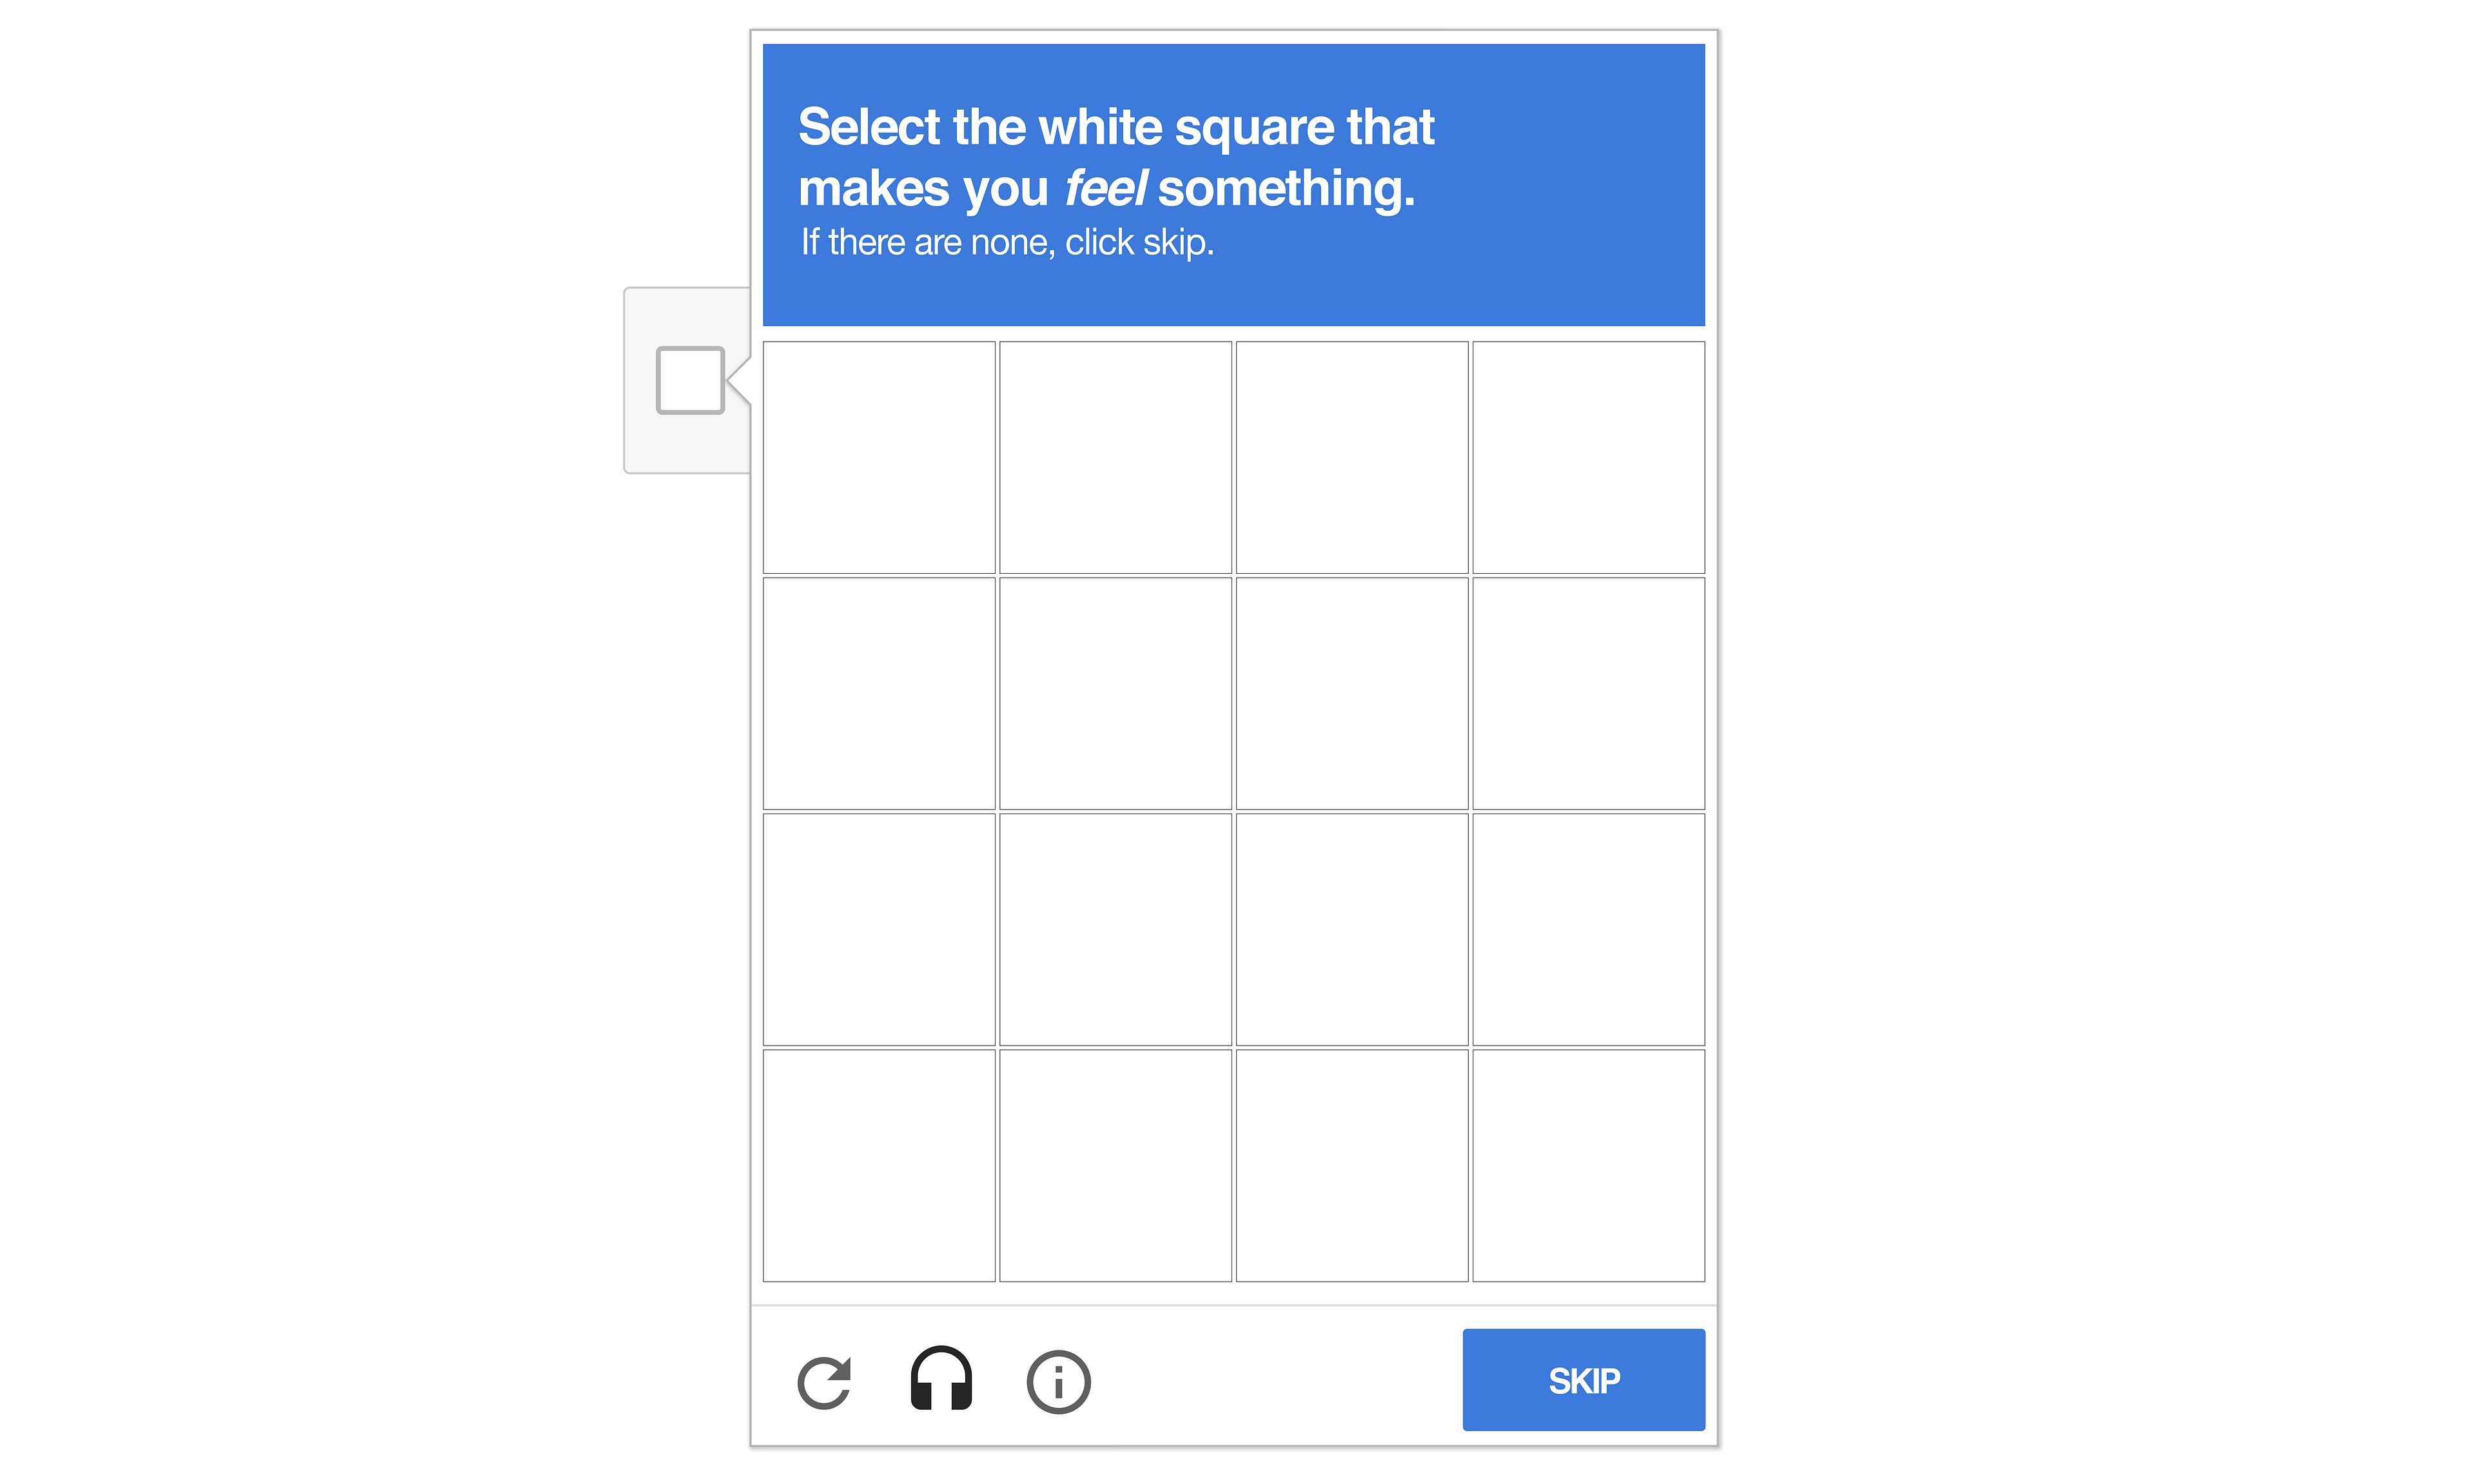Click the second square in third row
The image size is (2476, 1484).
1115,929
